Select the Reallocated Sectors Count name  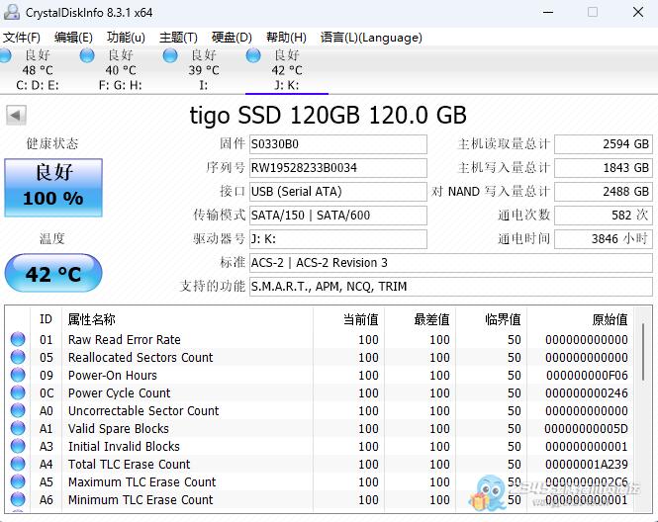(x=141, y=358)
